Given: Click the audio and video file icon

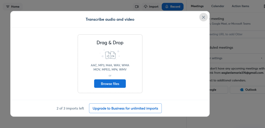Looking at the screenshot, I should point(110,55).
